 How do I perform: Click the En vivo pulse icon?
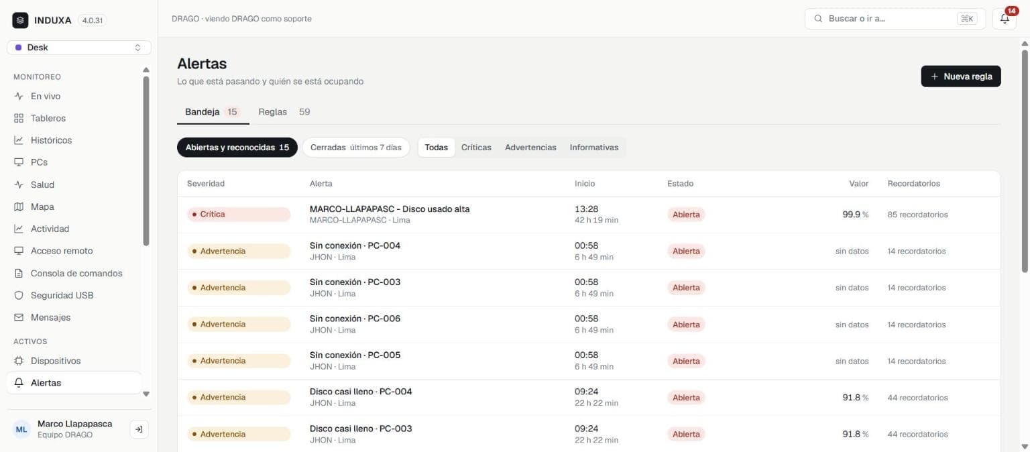coord(19,96)
